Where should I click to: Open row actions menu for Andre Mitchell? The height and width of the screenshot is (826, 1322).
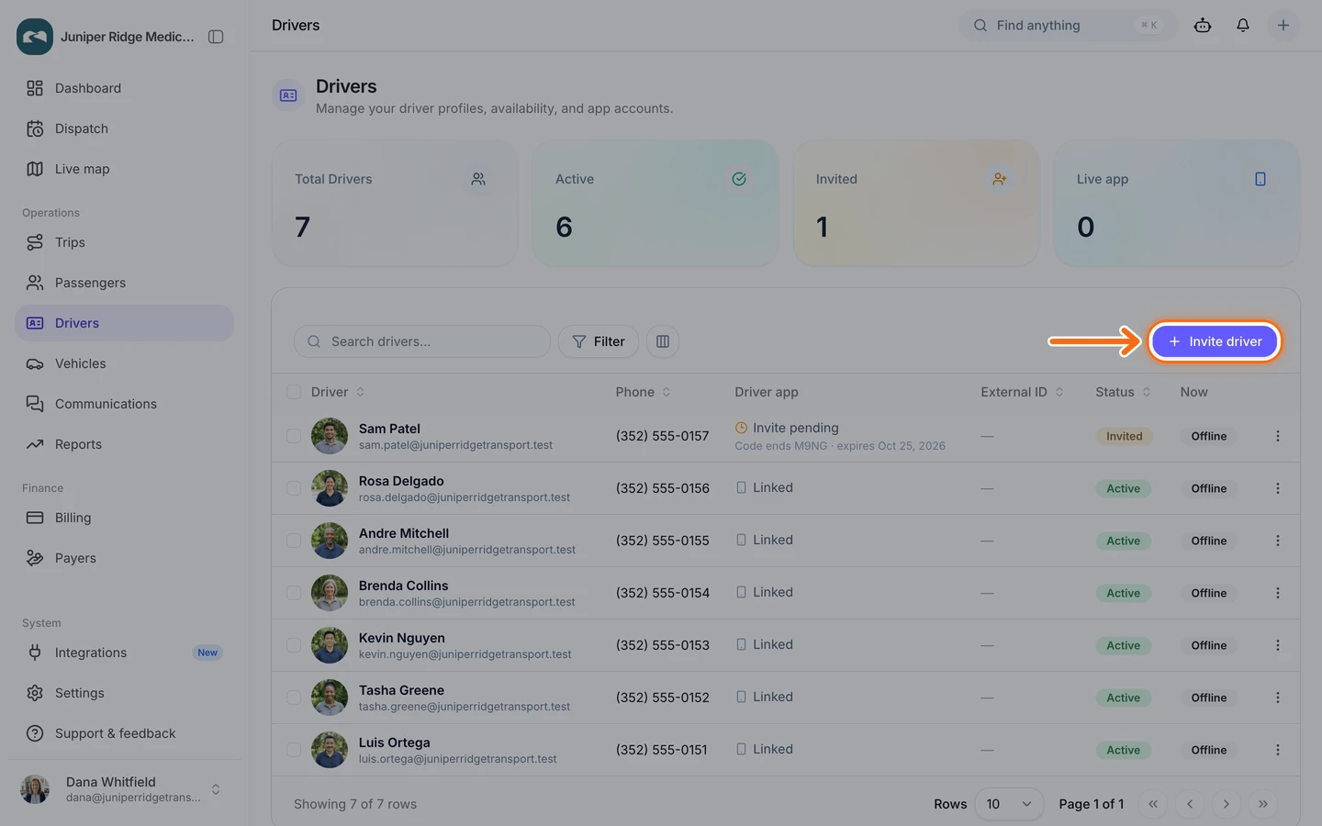1277,541
